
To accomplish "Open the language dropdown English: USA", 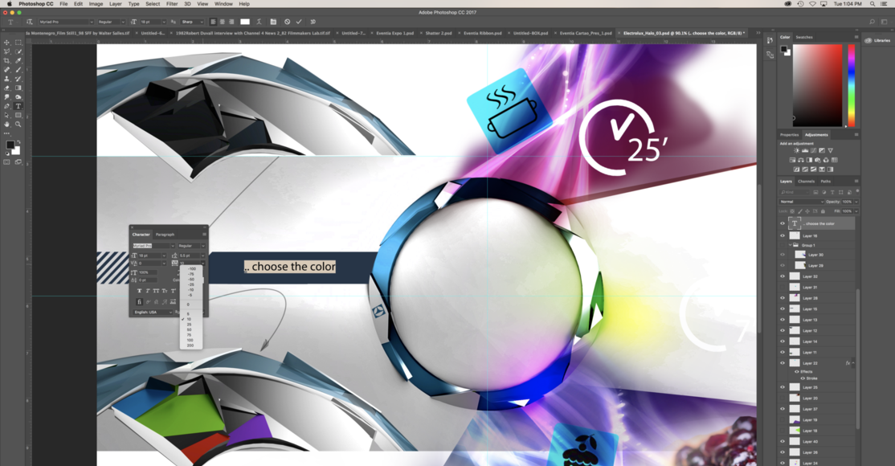I will tap(153, 313).
